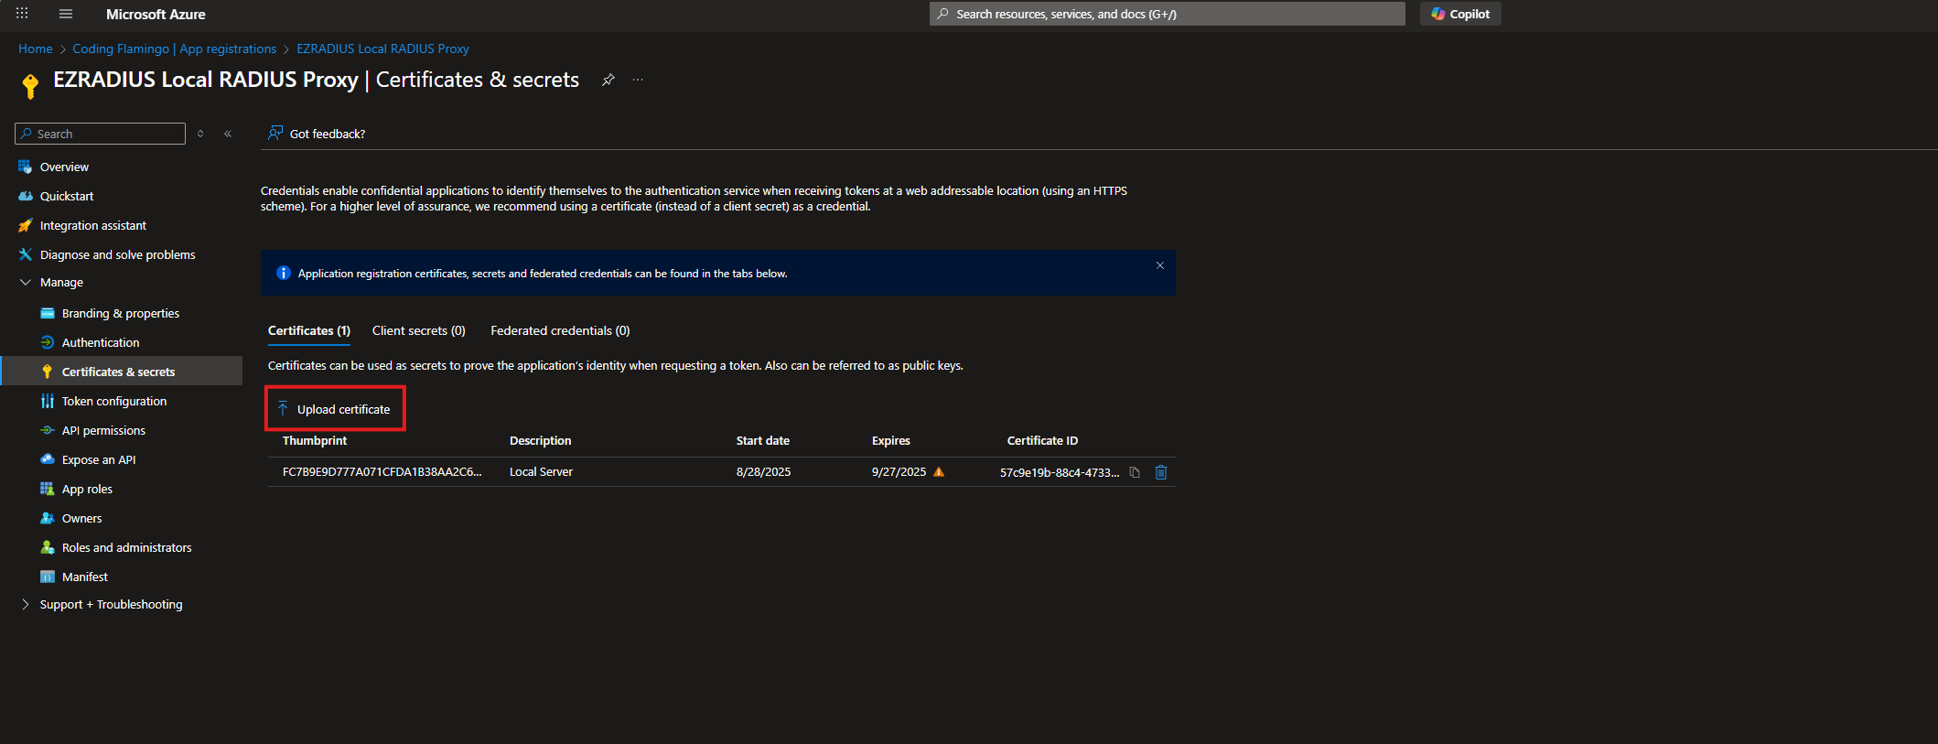Open the Azure app launcher grid icon
Image resolution: width=1938 pixels, height=744 pixels.
click(x=22, y=14)
